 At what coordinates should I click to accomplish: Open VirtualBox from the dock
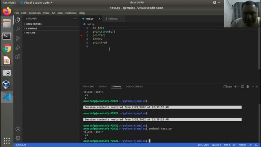(7, 85)
